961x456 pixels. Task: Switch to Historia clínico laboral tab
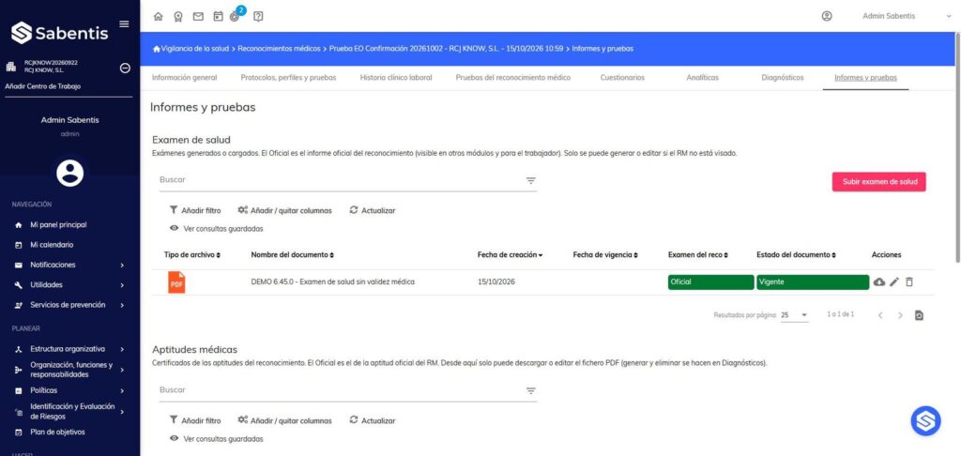[396, 78]
